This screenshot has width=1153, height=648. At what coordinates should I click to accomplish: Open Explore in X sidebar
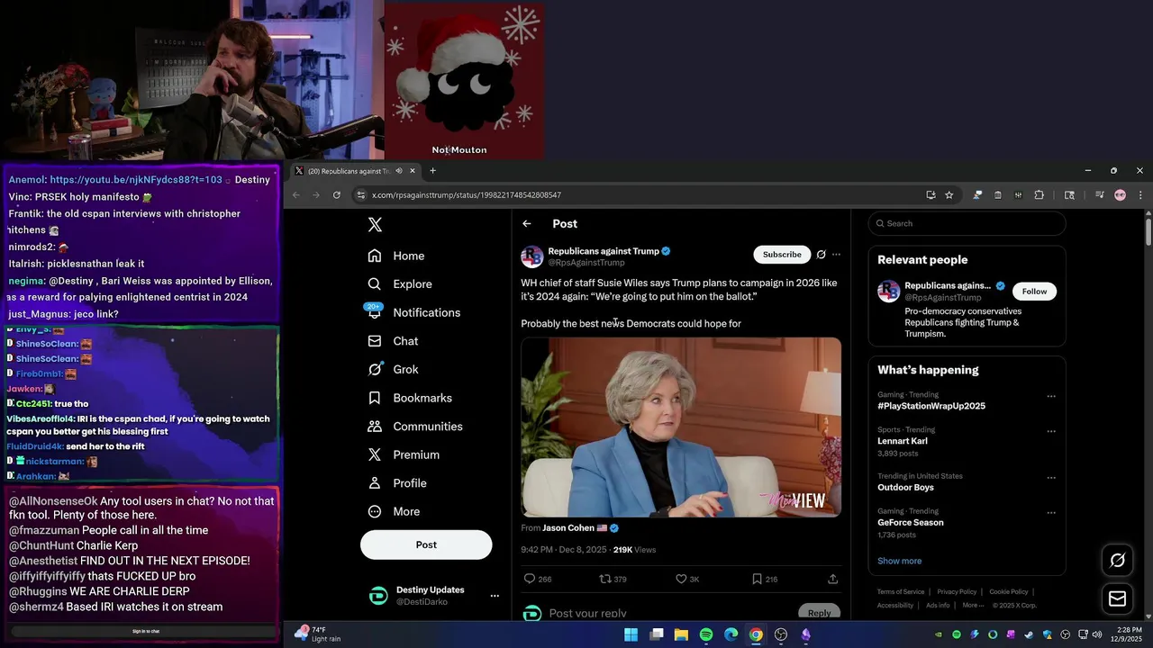(x=400, y=284)
